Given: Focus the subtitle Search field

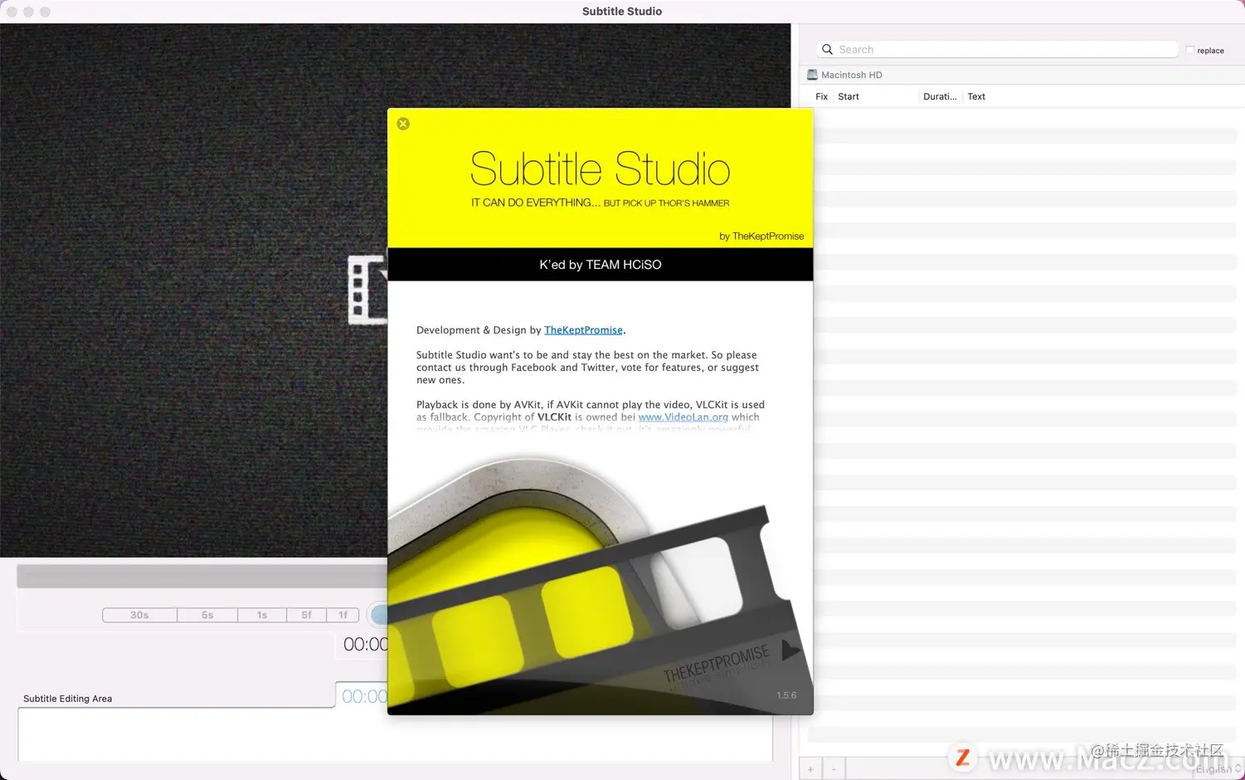Looking at the screenshot, I should (x=998, y=50).
